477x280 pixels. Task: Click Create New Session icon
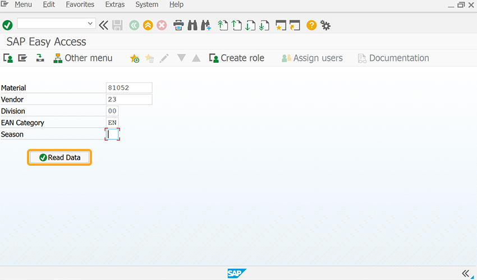click(281, 25)
